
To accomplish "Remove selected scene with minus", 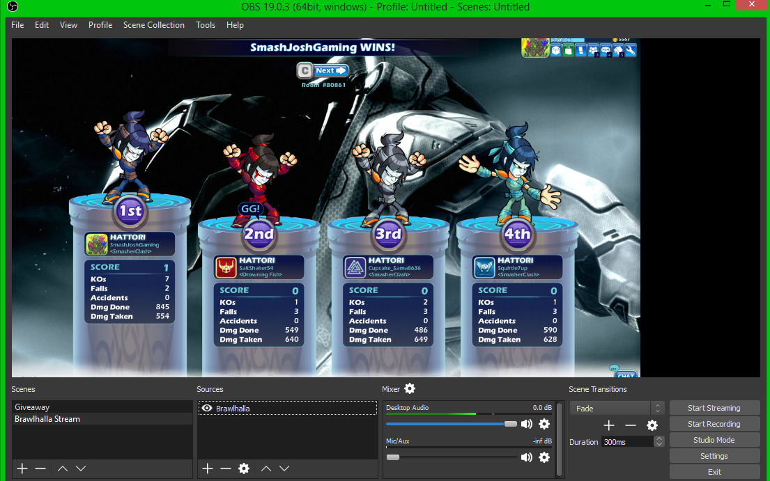I will pyautogui.click(x=40, y=468).
